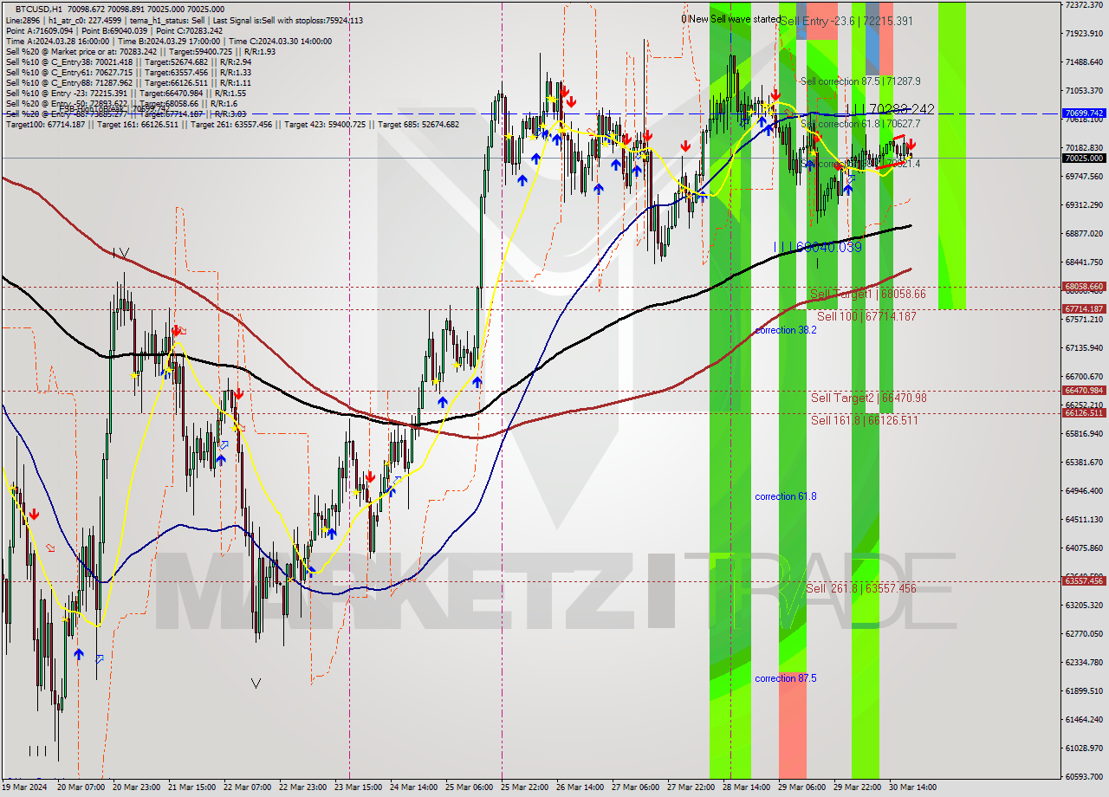Click the 'correction 61.8' label

[785, 496]
